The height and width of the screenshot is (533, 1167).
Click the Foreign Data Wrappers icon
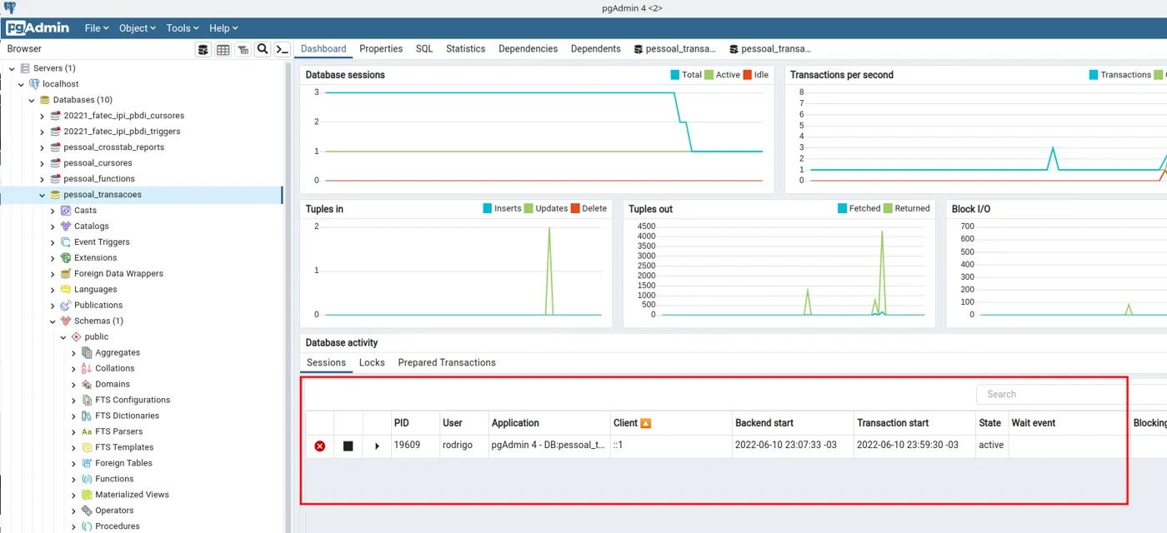[x=66, y=274]
